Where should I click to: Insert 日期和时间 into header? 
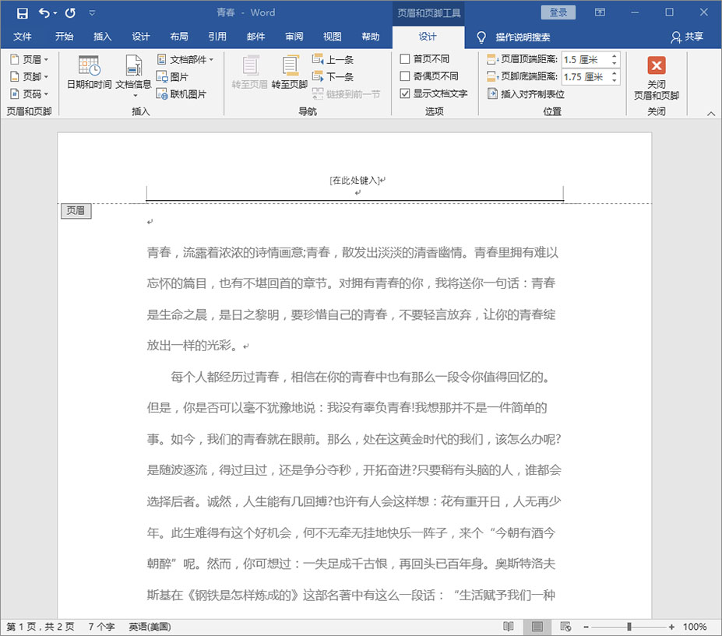[90, 72]
